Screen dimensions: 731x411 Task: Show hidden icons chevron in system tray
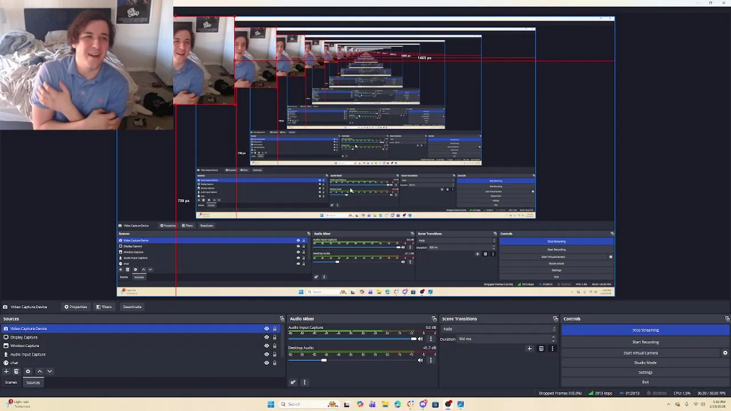[668, 404]
